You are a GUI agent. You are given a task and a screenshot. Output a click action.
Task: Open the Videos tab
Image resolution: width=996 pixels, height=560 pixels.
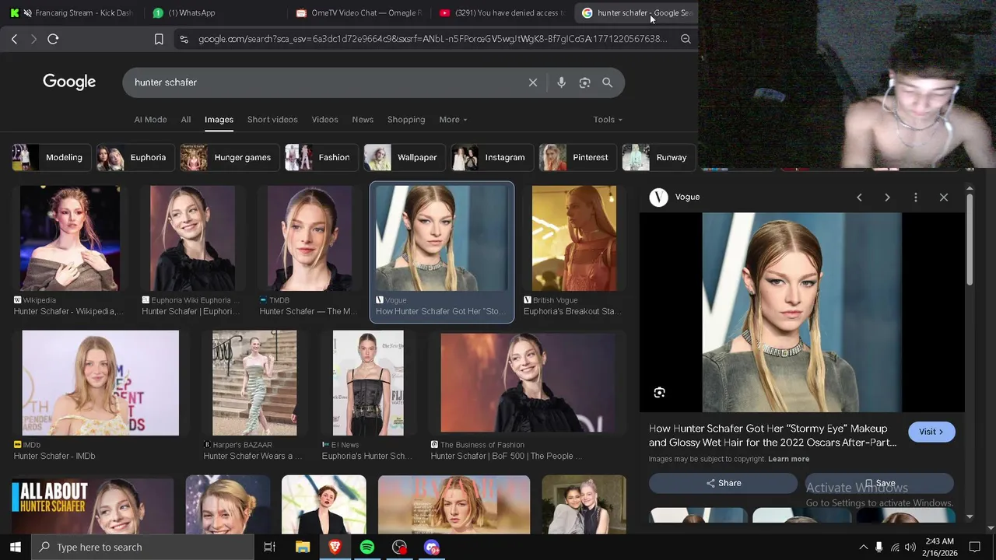pos(325,120)
